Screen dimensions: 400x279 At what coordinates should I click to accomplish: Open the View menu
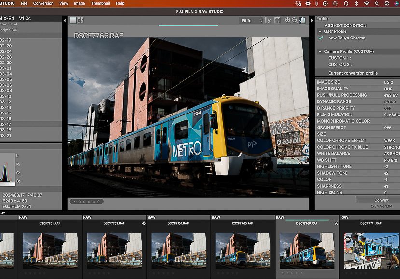[64, 3]
